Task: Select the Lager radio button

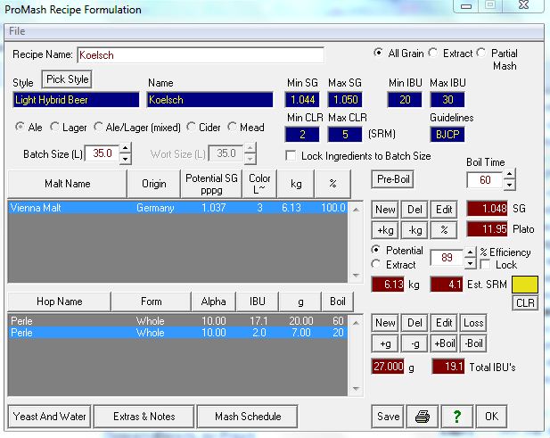Action: tap(55, 128)
